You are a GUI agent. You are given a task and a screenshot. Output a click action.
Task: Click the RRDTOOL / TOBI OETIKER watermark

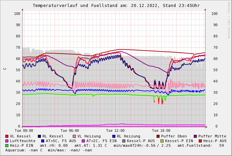pos(229,20)
